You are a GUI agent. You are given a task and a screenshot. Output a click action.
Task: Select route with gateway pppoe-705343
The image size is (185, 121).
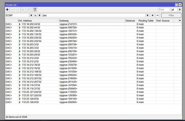(93, 58)
